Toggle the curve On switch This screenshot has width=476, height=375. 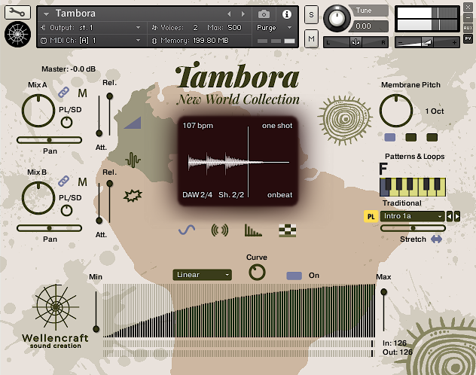coord(294,276)
